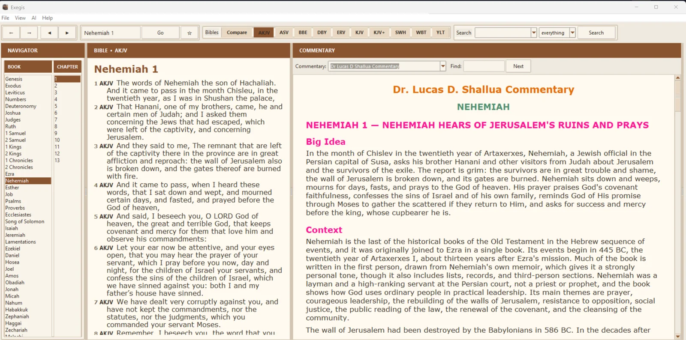Click the Exegis app icon in title bar
The height and width of the screenshot is (340, 686).
coord(5,7)
